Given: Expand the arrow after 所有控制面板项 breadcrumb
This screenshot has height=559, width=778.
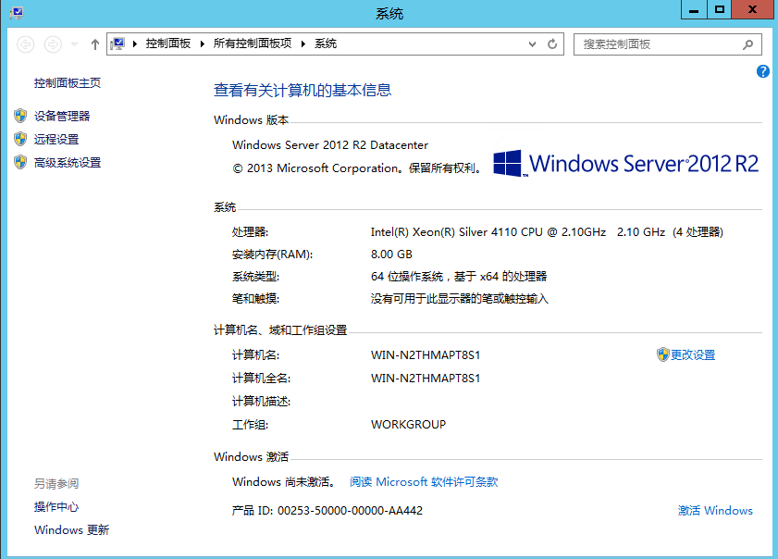Looking at the screenshot, I should pos(303,43).
